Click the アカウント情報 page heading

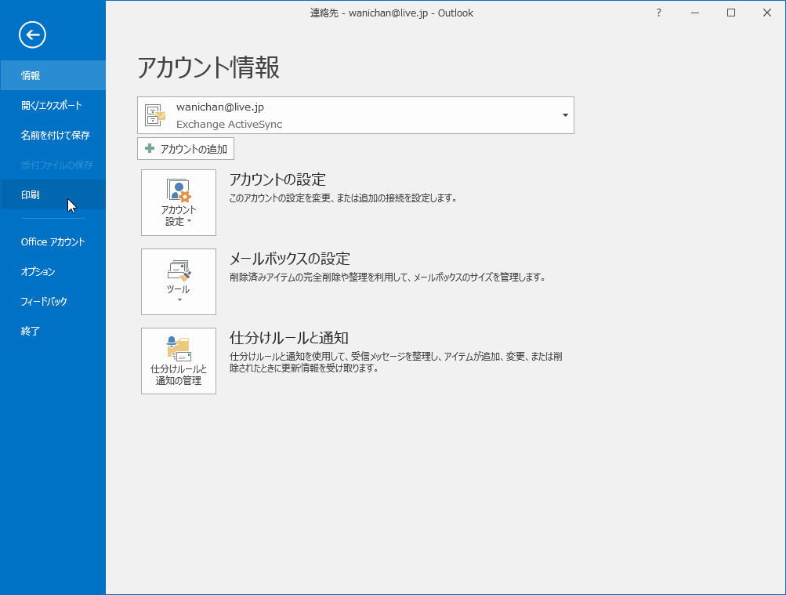[x=208, y=67]
